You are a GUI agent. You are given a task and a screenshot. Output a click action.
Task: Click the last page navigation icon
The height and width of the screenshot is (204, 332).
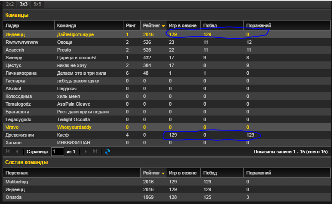95,152
